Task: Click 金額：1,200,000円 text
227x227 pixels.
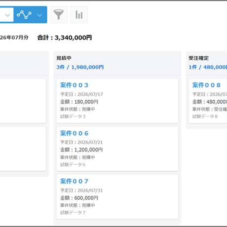Action: pyautogui.click(x=81, y=150)
